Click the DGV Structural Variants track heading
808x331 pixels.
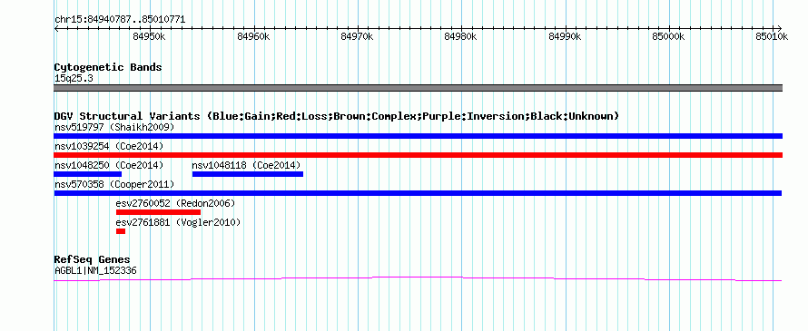pyautogui.click(x=337, y=116)
